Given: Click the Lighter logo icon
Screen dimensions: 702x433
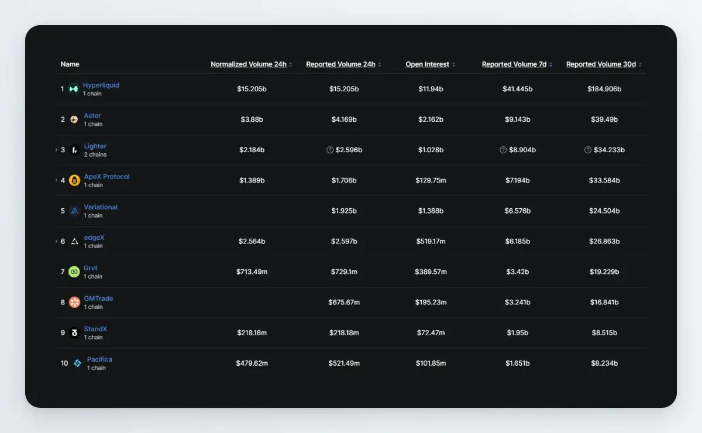Looking at the screenshot, I should coord(74,150).
